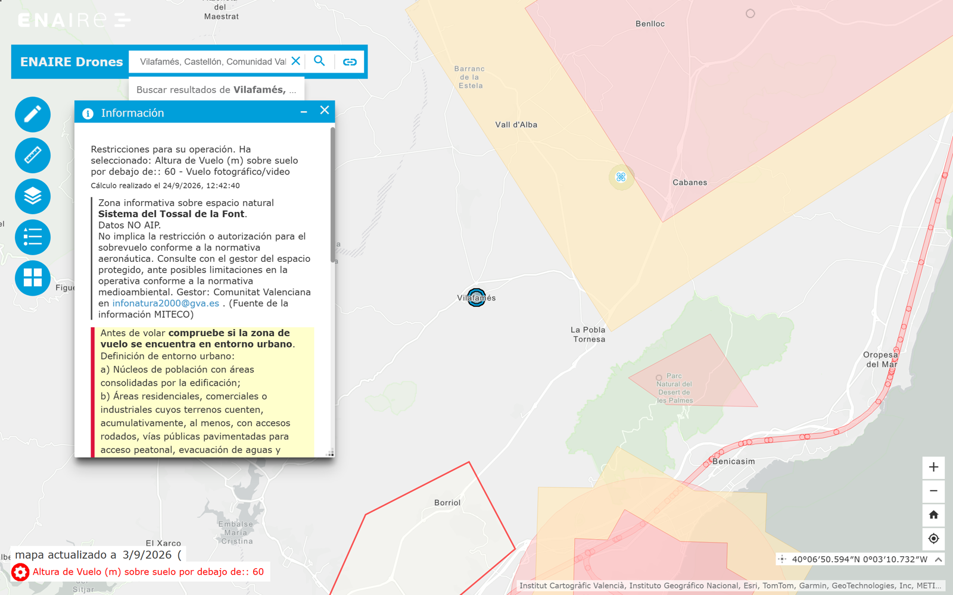Click 'Cálculo realizado el 24/9/2026' line
The width and height of the screenshot is (953, 595).
165,186
